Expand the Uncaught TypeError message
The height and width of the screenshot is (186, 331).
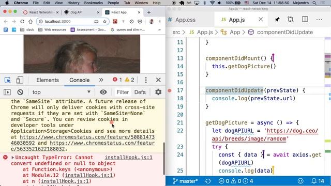tap(12, 158)
